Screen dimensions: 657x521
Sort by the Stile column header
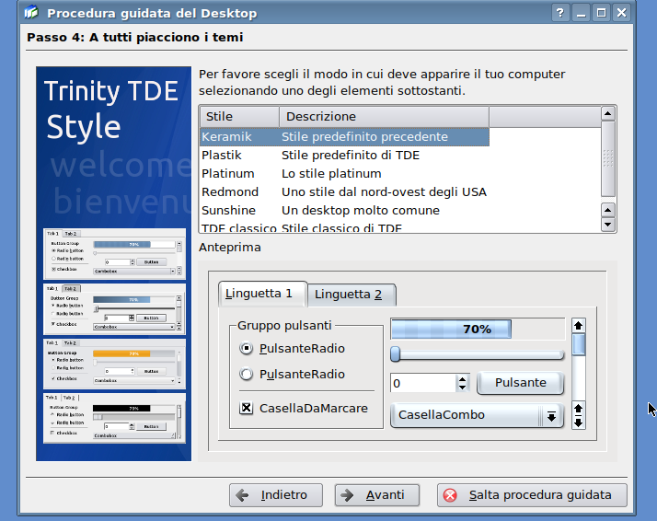pos(239,117)
